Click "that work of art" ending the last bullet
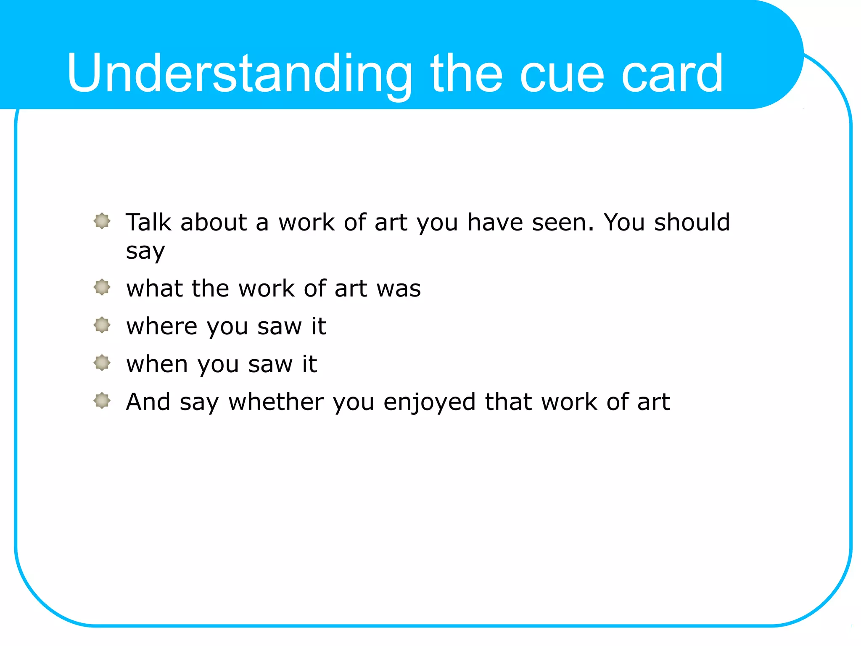The width and height of the screenshot is (861, 646). click(x=577, y=402)
